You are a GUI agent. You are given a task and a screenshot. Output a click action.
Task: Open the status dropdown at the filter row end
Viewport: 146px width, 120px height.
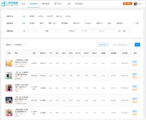click(x=126, y=31)
